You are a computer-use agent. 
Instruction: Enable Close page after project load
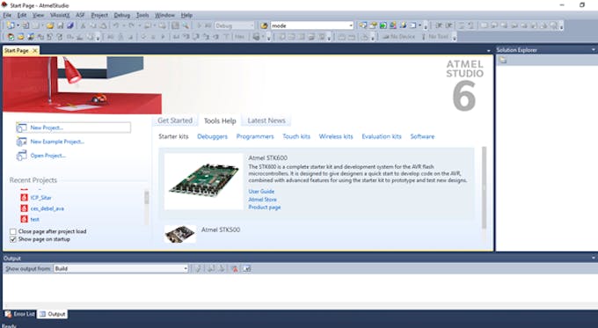(13, 231)
